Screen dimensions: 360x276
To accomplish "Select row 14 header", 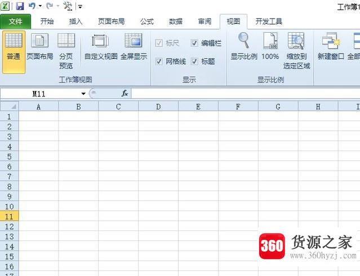I will (9, 247).
